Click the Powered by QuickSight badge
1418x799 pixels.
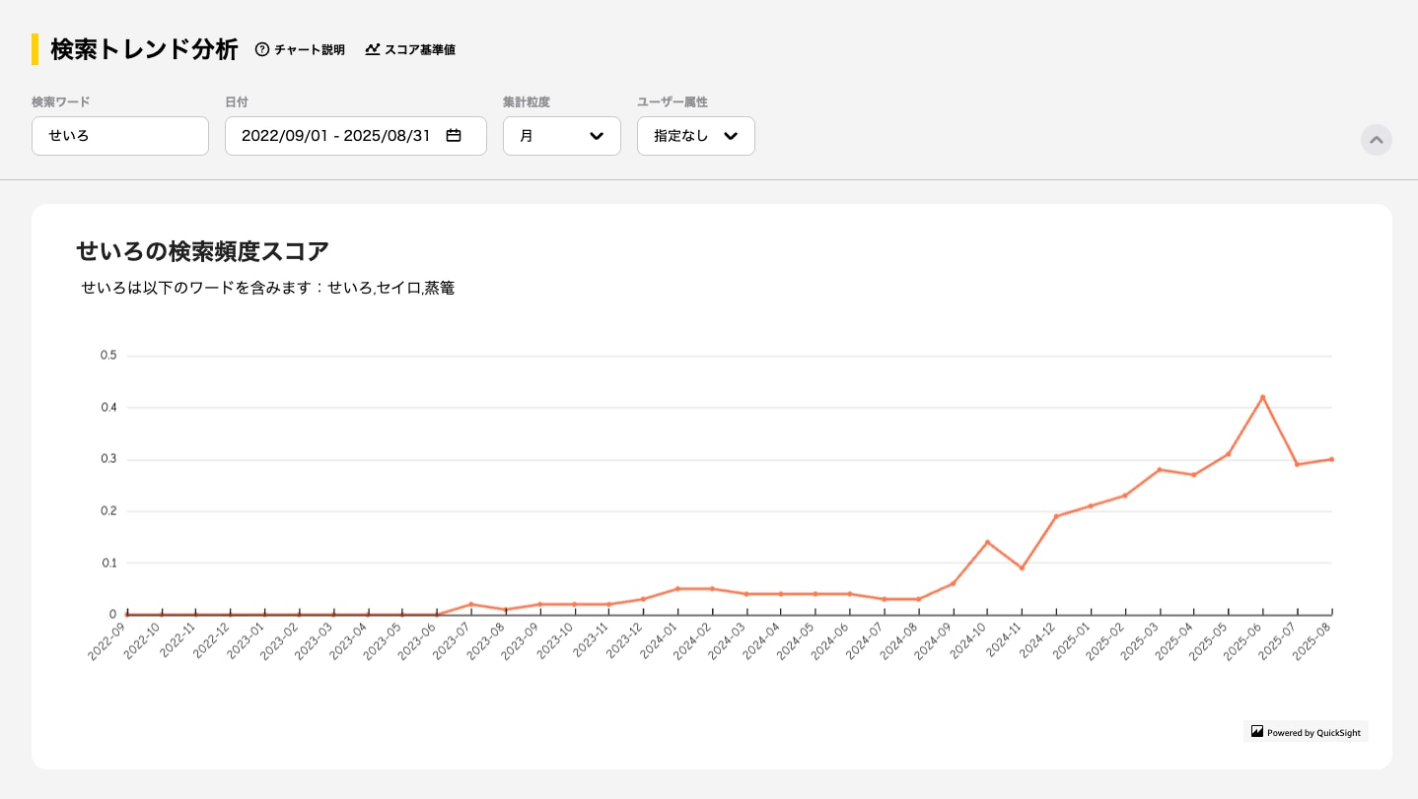click(x=1307, y=732)
